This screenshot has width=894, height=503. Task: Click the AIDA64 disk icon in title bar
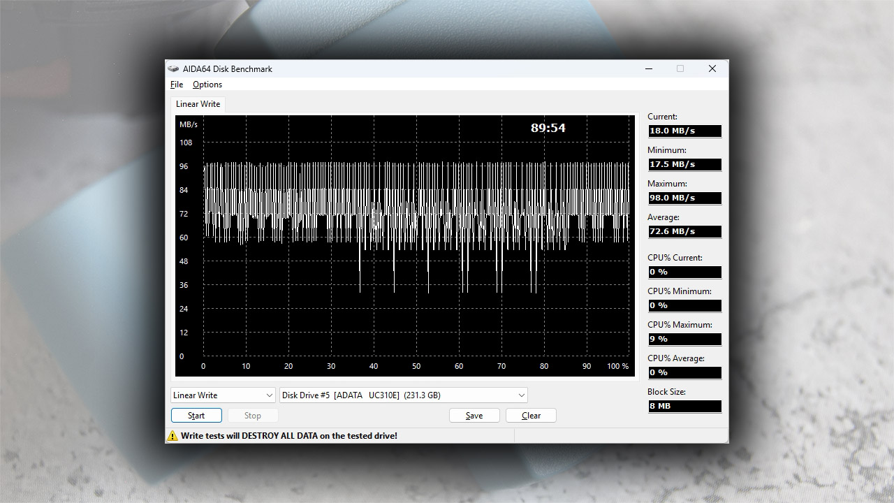[x=173, y=69]
